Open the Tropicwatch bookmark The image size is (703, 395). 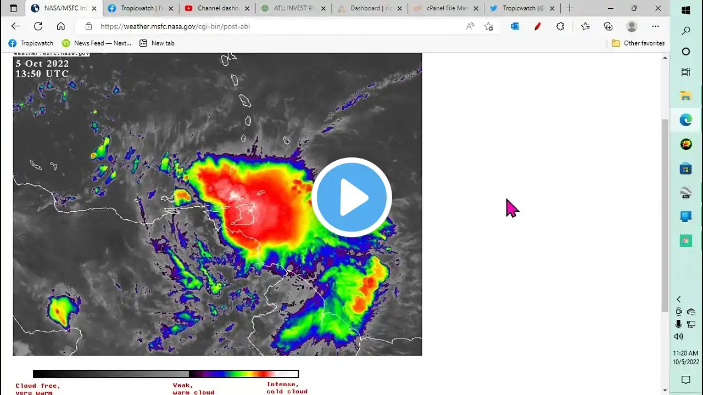[x=31, y=43]
